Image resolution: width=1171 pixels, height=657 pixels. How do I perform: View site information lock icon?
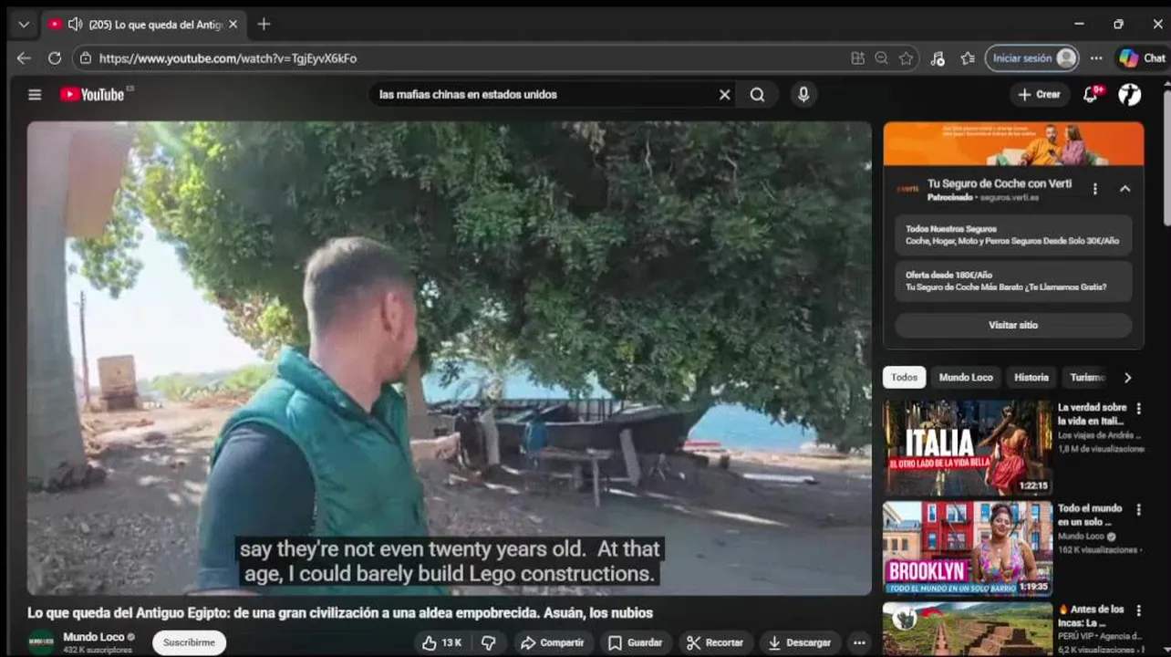point(86,58)
